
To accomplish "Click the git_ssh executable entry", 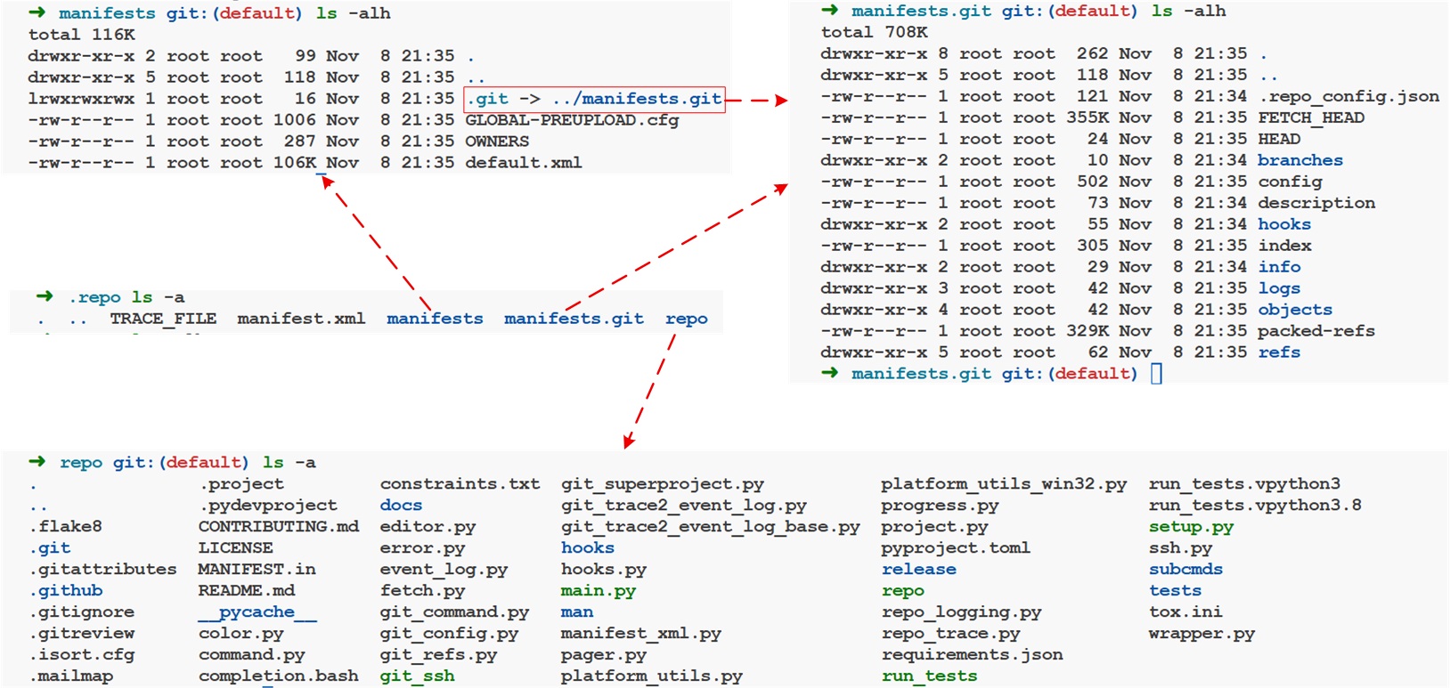I will 417,676.
